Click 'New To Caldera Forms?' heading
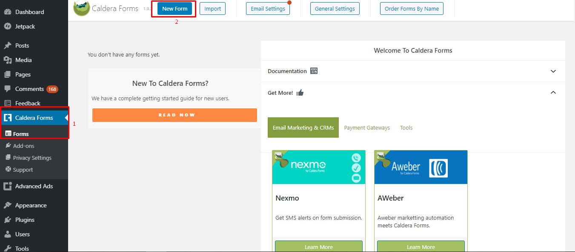The image size is (575, 252). click(x=170, y=83)
